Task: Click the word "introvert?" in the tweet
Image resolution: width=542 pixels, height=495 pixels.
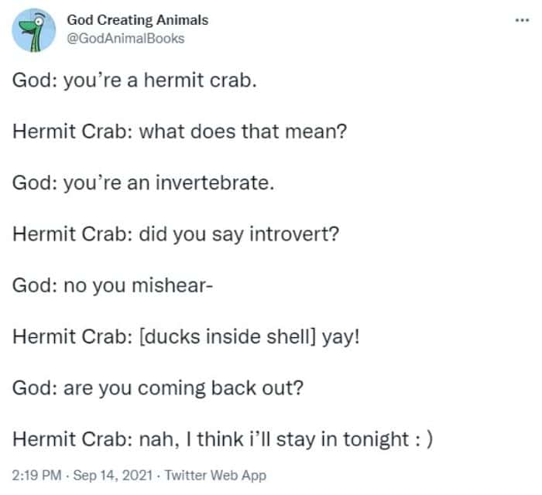Action: (294, 233)
